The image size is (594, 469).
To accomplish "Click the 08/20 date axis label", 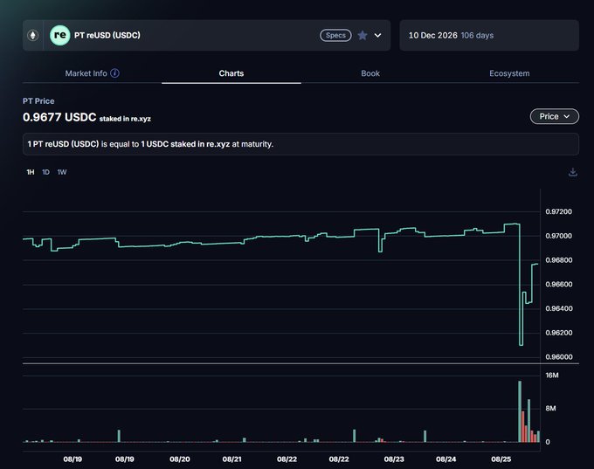I will point(180,459).
